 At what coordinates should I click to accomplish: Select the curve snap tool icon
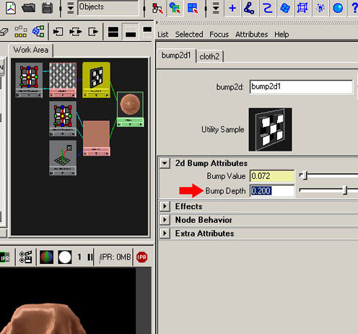(267, 8)
